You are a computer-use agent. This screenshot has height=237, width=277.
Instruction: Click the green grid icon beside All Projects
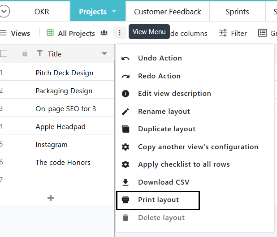point(50,33)
